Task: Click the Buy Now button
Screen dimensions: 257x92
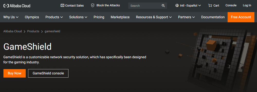Action: coord(15,73)
